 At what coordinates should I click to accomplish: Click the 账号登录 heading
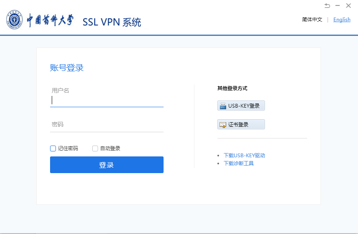click(x=67, y=68)
